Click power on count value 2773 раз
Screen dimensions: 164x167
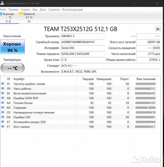point(149,54)
